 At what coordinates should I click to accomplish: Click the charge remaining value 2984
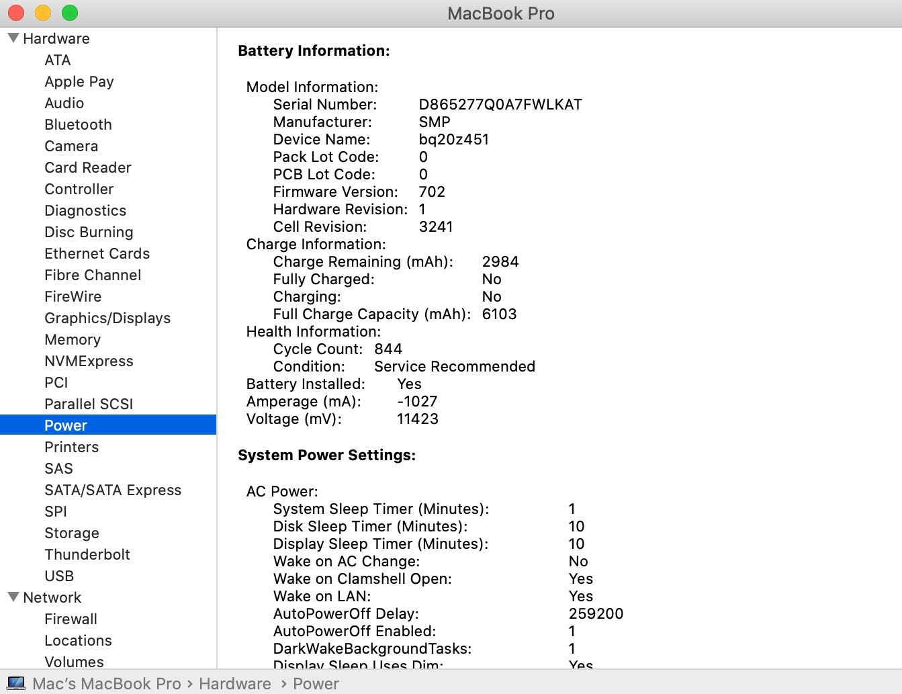pos(500,261)
